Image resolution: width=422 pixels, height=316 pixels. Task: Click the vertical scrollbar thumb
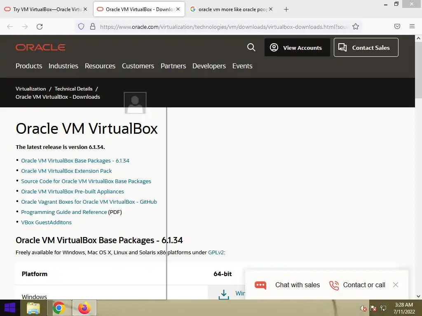point(419,70)
